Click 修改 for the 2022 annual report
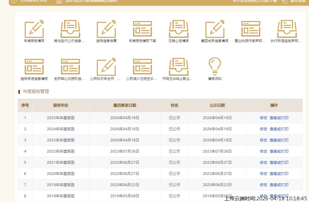Viewport: 309px width, 203px height. point(263,152)
